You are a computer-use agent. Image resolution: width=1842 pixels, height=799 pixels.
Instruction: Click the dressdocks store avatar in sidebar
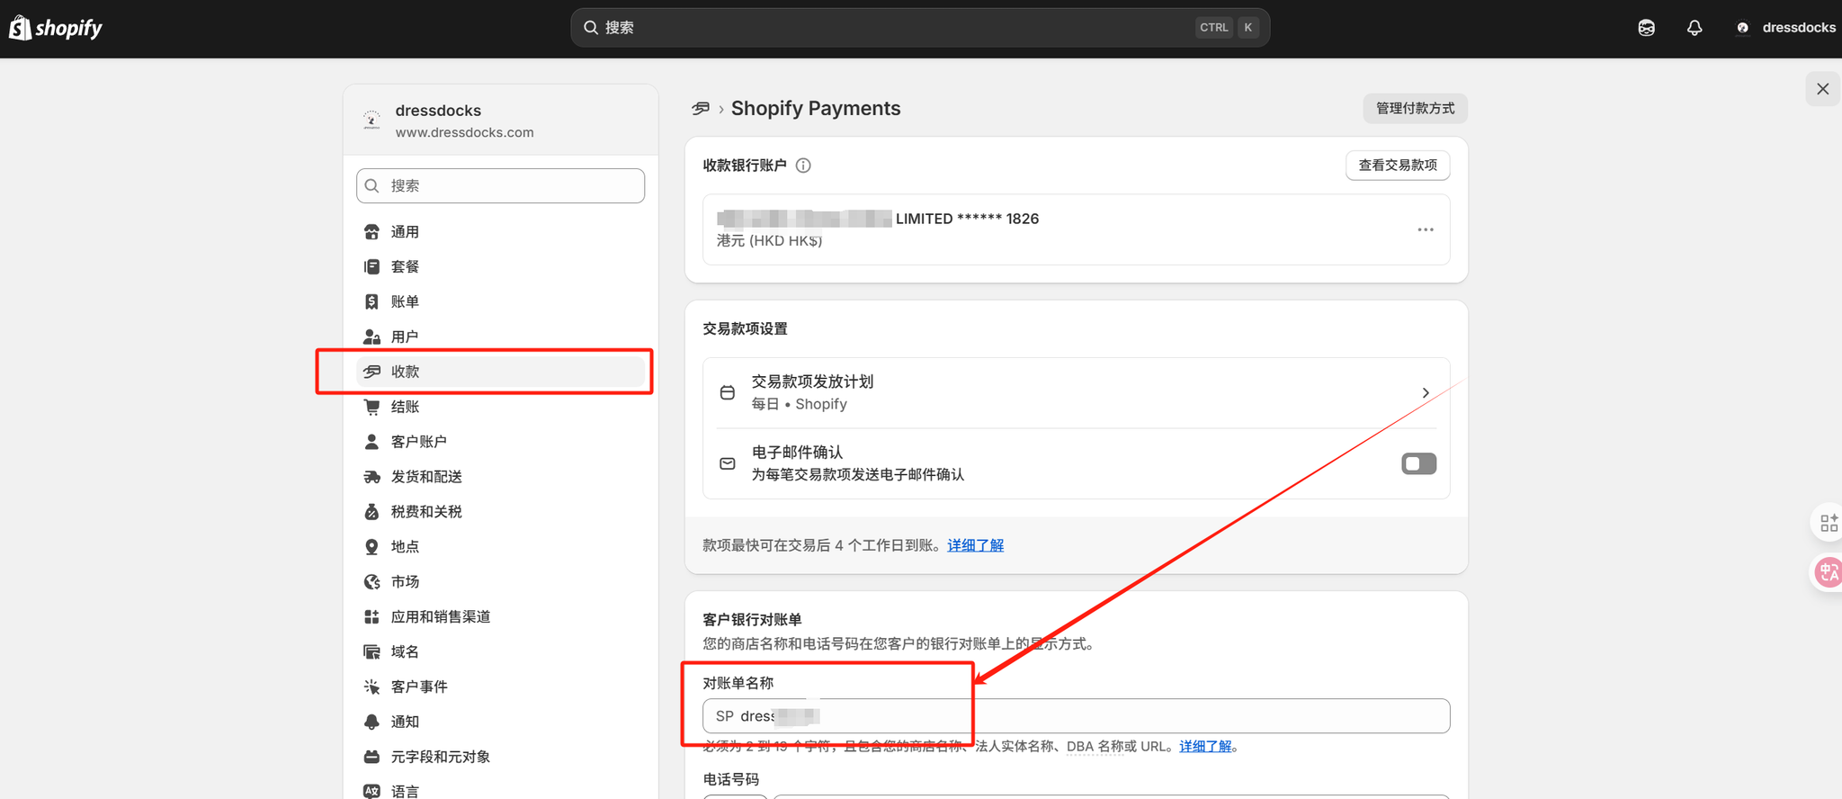click(x=371, y=121)
